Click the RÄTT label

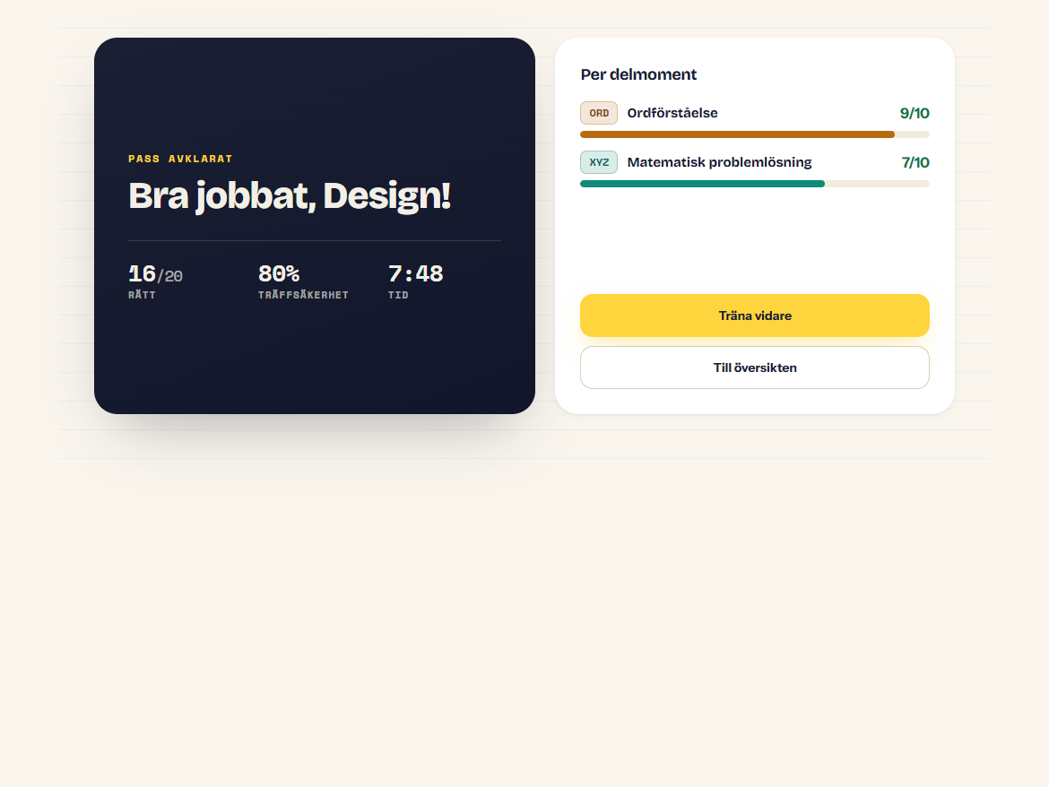(142, 295)
